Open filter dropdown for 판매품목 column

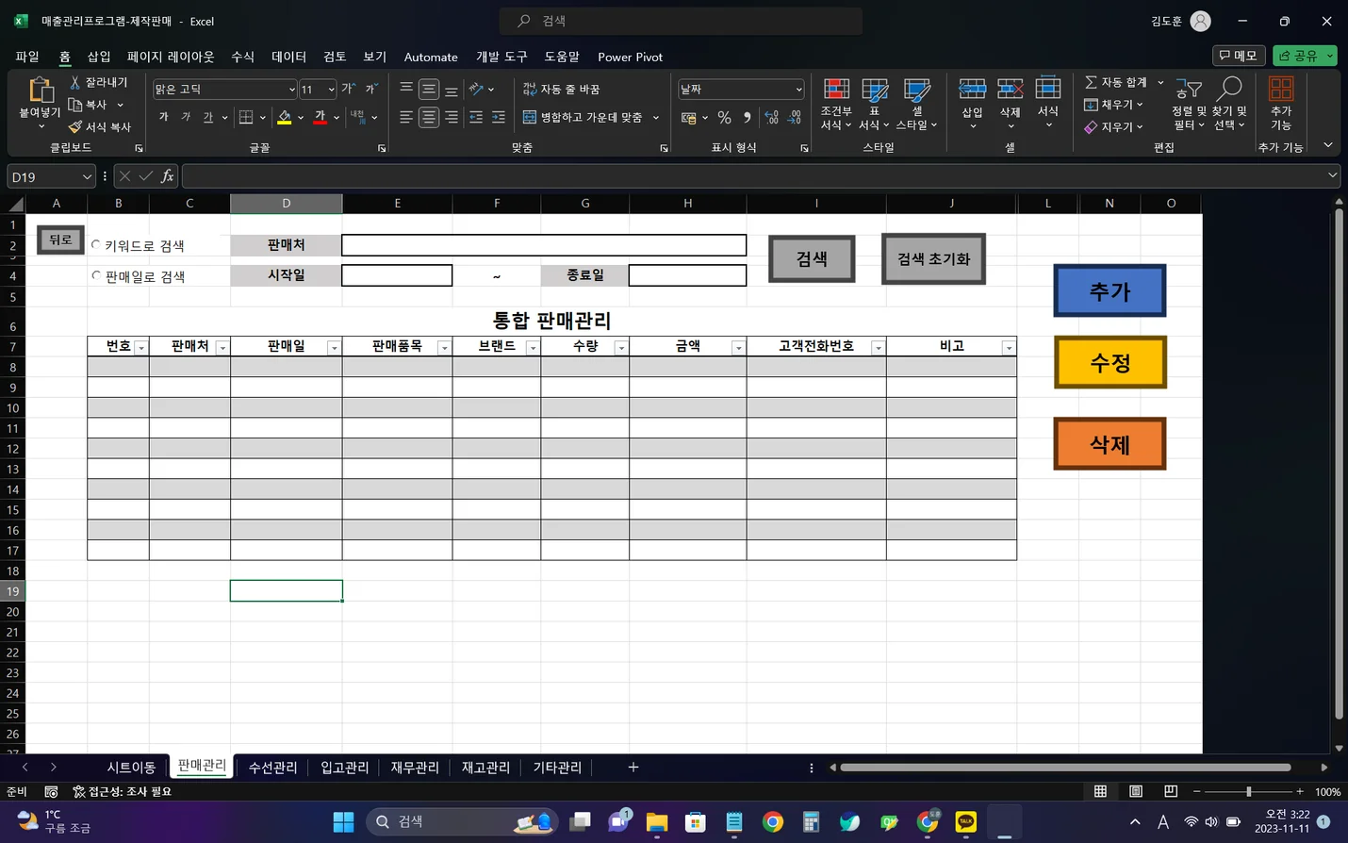point(444,348)
